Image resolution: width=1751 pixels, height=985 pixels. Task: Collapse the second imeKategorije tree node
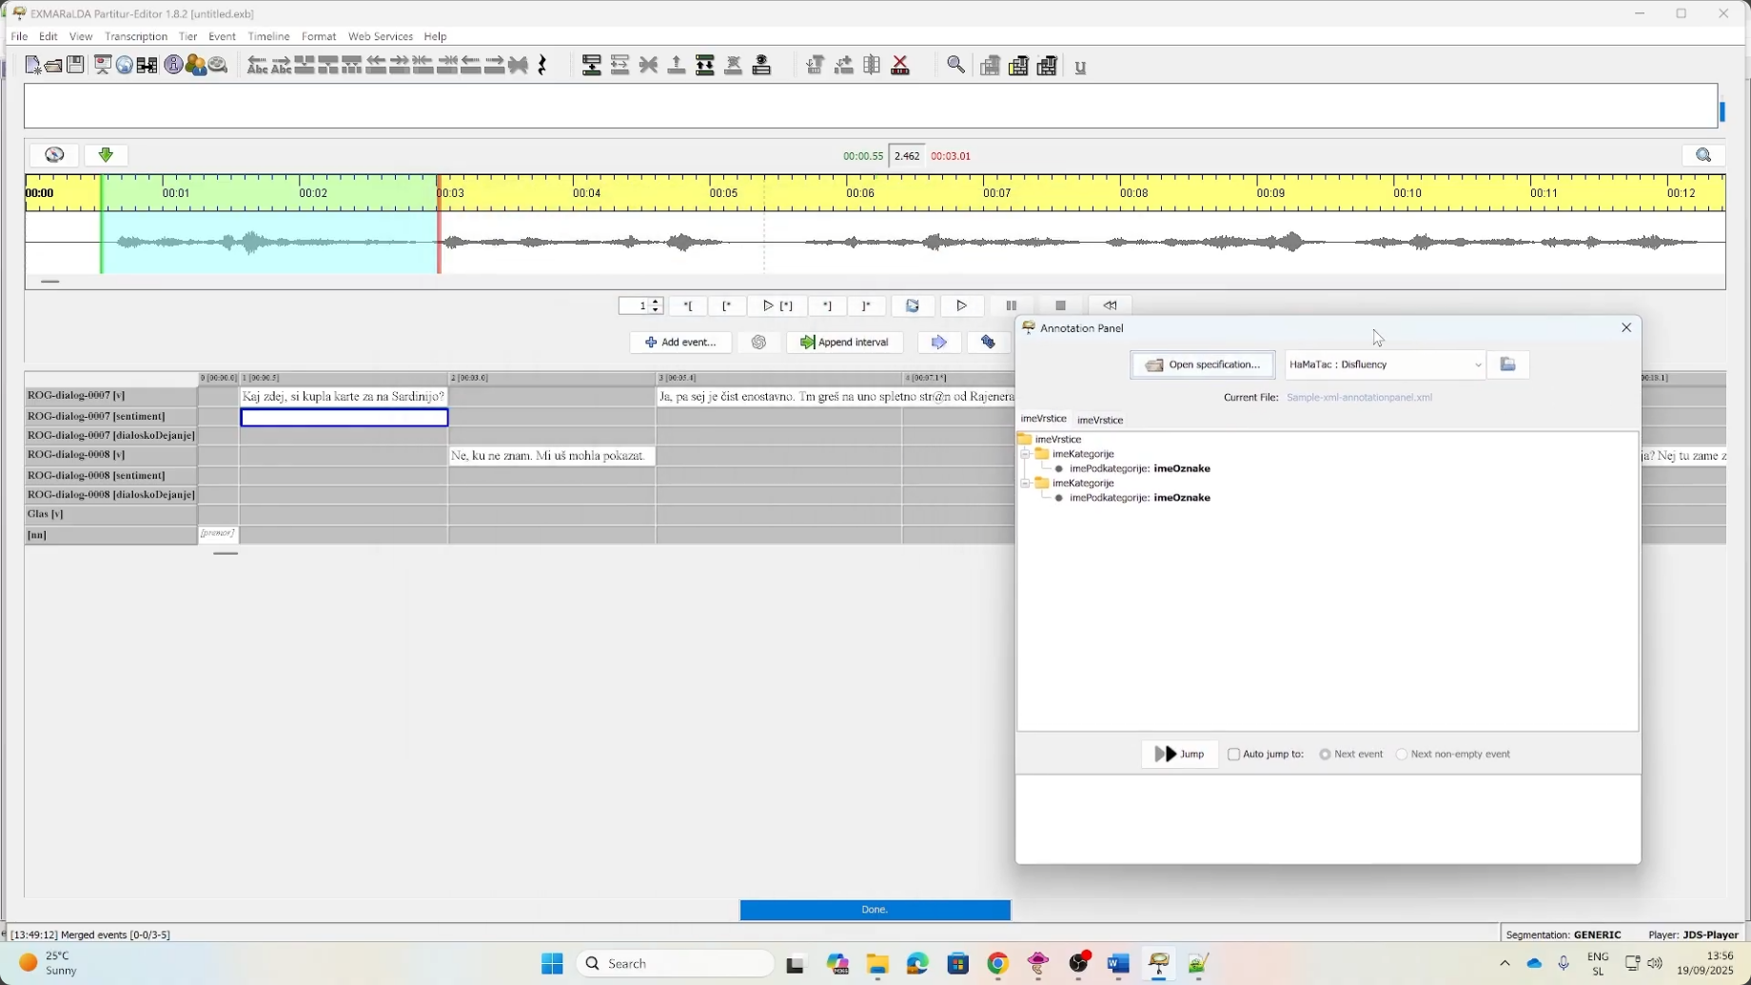coord(1026,483)
